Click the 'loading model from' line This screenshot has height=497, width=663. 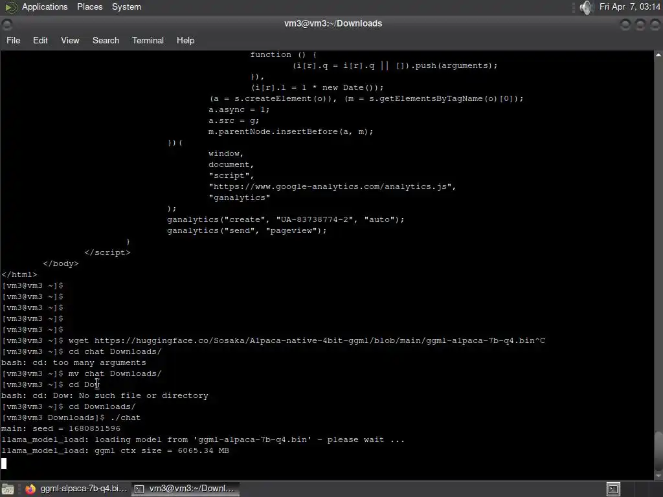pos(203,439)
